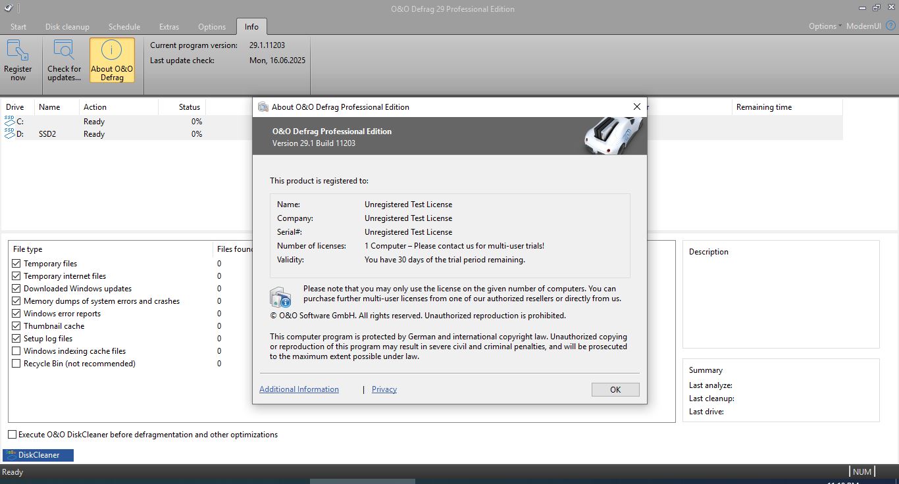Toggle Downloaded Windows updates checkbox
This screenshot has width=899, height=484.
[16, 289]
